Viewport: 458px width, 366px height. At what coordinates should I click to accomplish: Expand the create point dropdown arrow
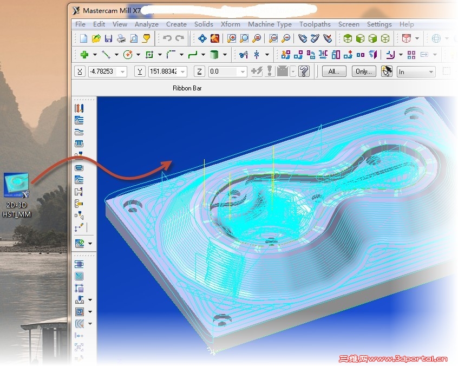coord(95,55)
